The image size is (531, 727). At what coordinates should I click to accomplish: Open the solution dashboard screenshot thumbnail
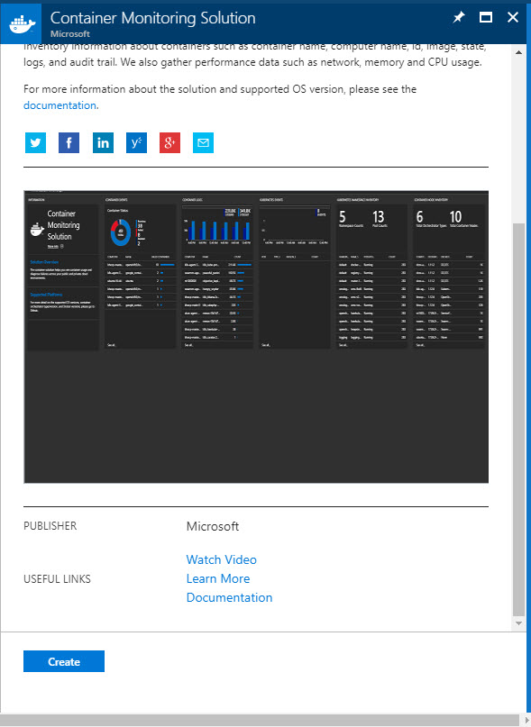coord(256,336)
